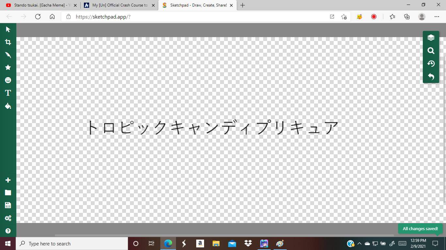The height and width of the screenshot is (250, 446).
Task: Select the Sketchpad - Draw, Create, Share! tab
Action: (197, 5)
